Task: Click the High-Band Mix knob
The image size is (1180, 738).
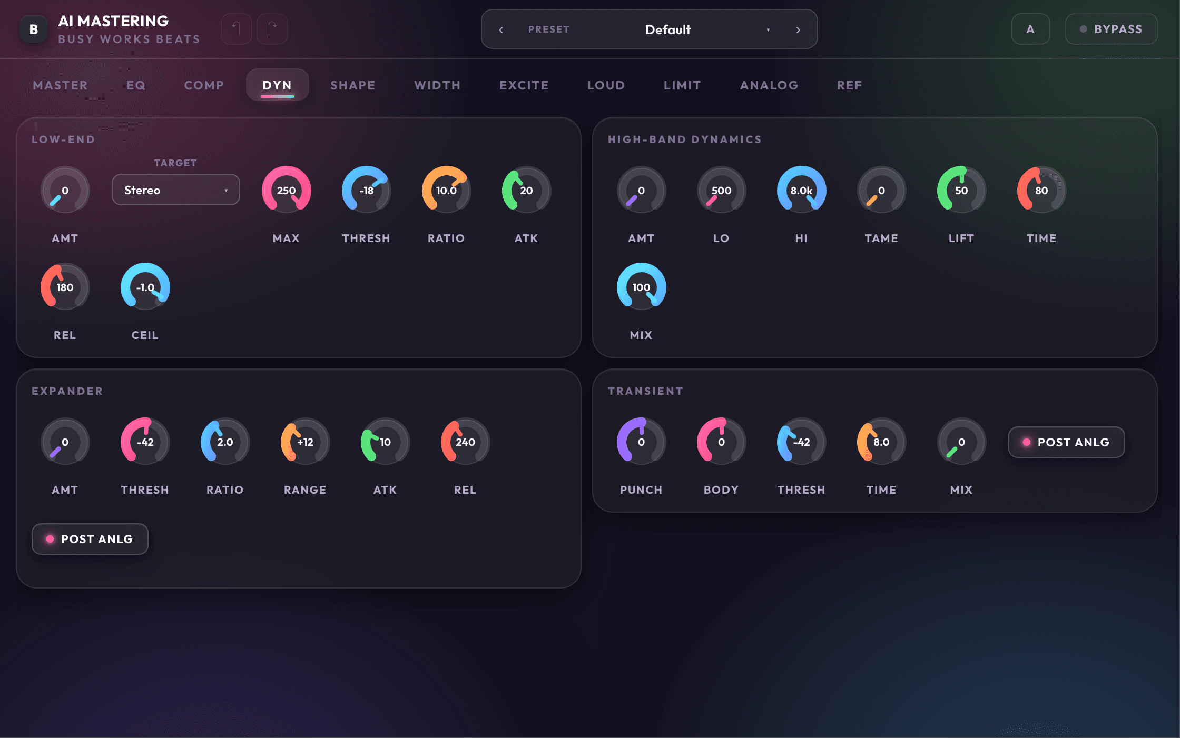Action: (642, 287)
